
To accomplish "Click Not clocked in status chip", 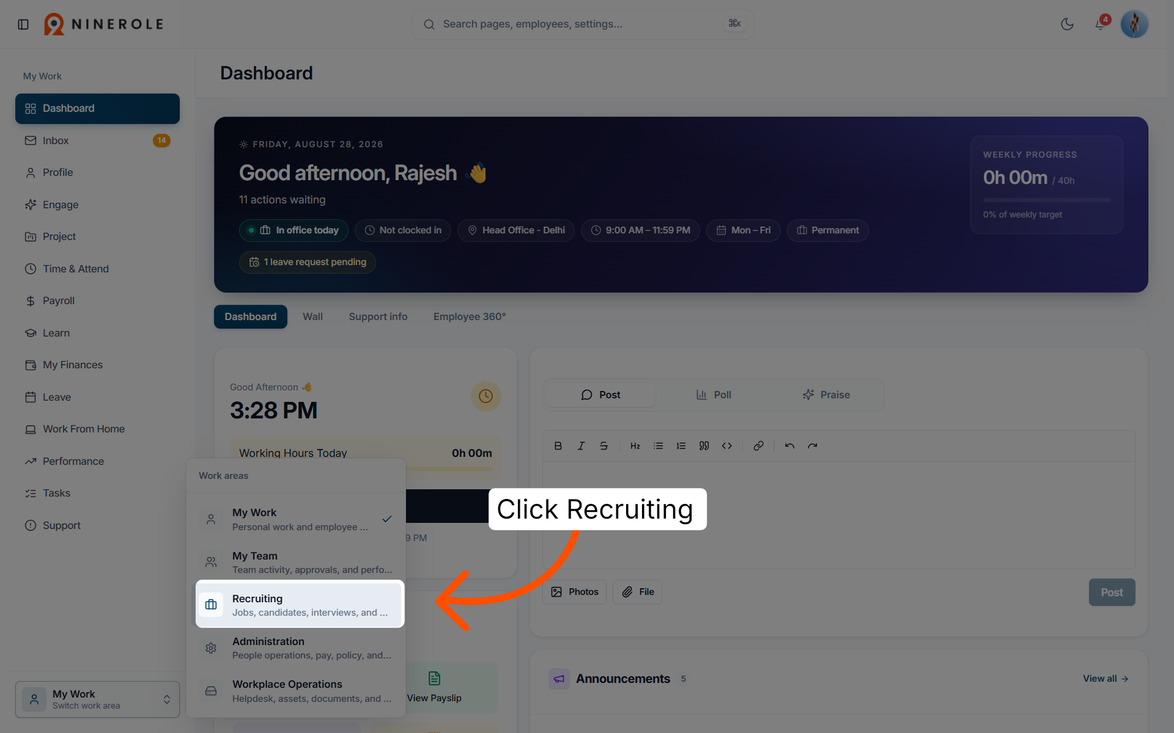I will pyautogui.click(x=402, y=230).
